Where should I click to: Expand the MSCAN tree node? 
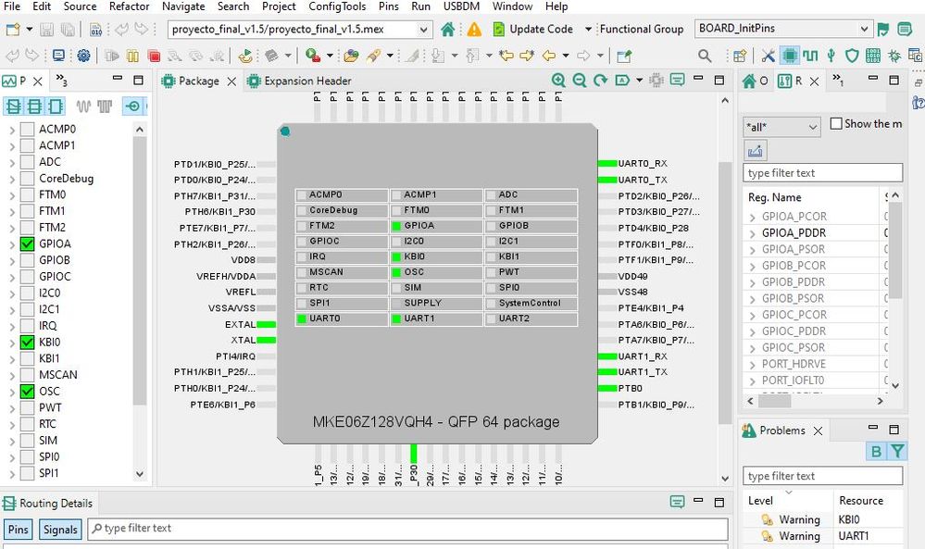12,375
